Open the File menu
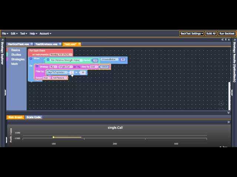This screenshot has width=237, height=177. 5,34
